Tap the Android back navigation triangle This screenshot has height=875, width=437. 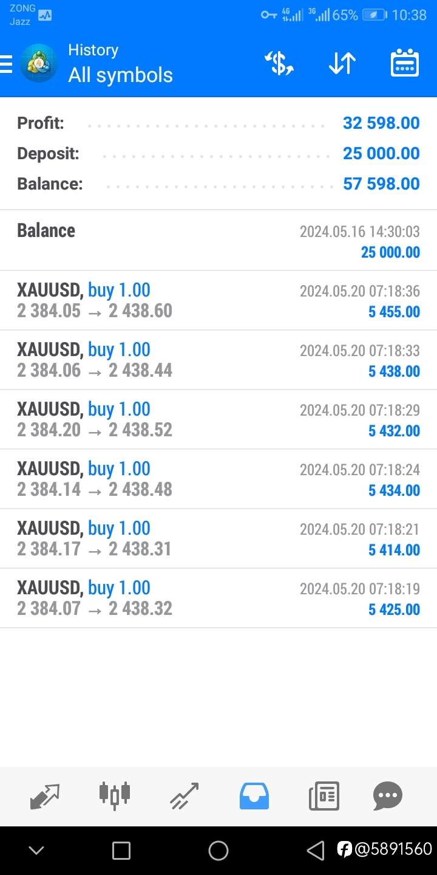316,851
